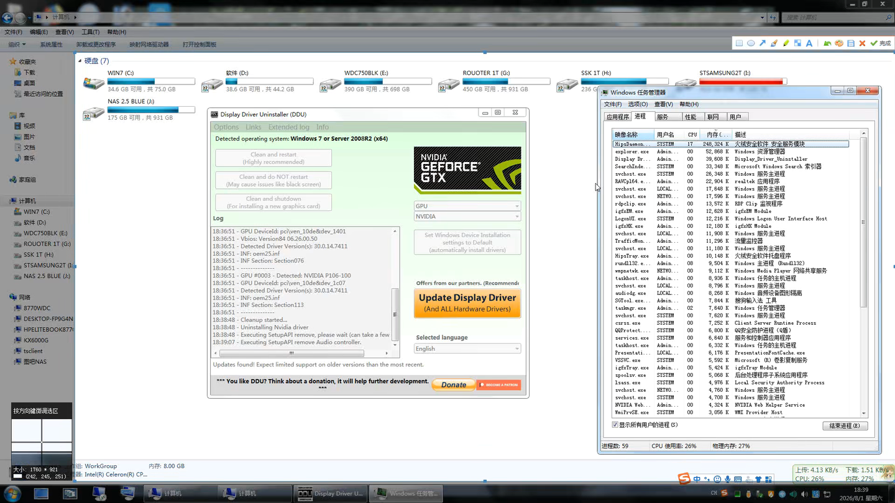Open the 选项(O) menu in Task Manager
Viewport: 895px width, 503px height.
tap(638, 104)
